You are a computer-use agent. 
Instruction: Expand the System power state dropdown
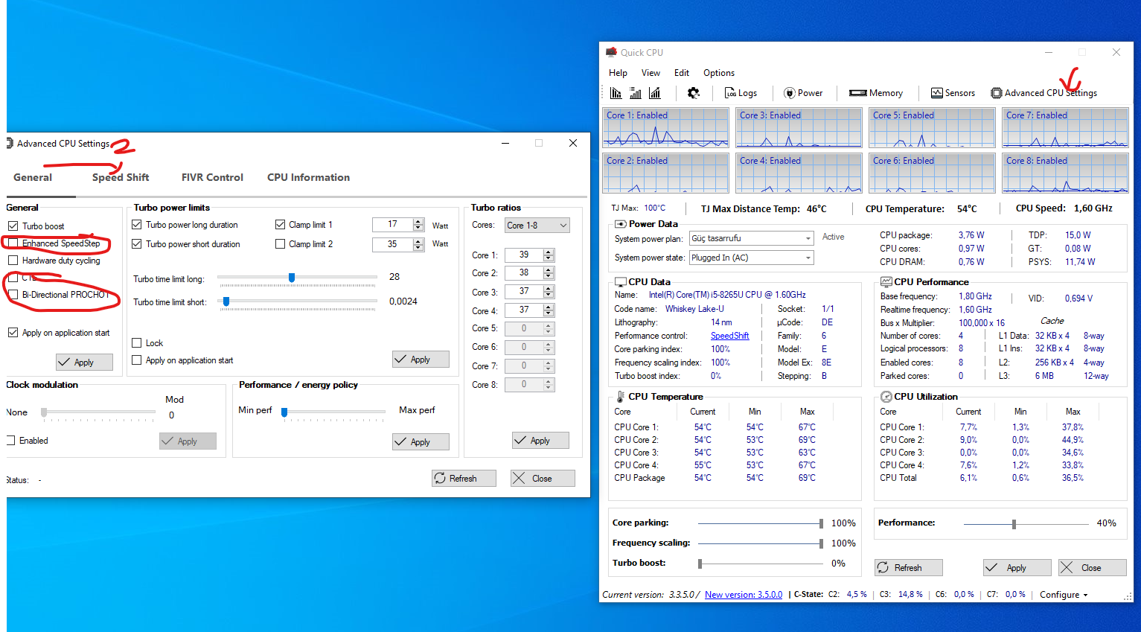tap(750, 258)
